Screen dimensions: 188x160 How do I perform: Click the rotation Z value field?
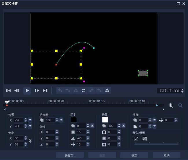click(50, 144)
